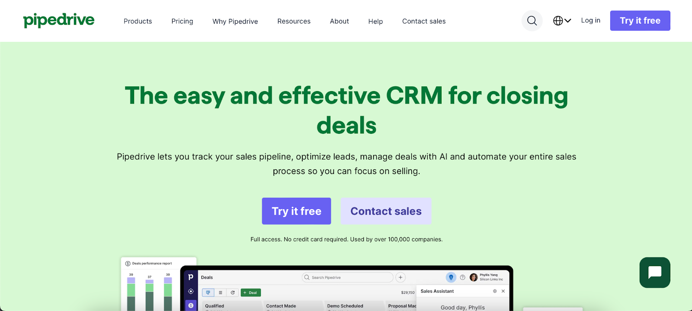Open the Products menu
This screenshot has width=692, height=311.
point(138,21)
